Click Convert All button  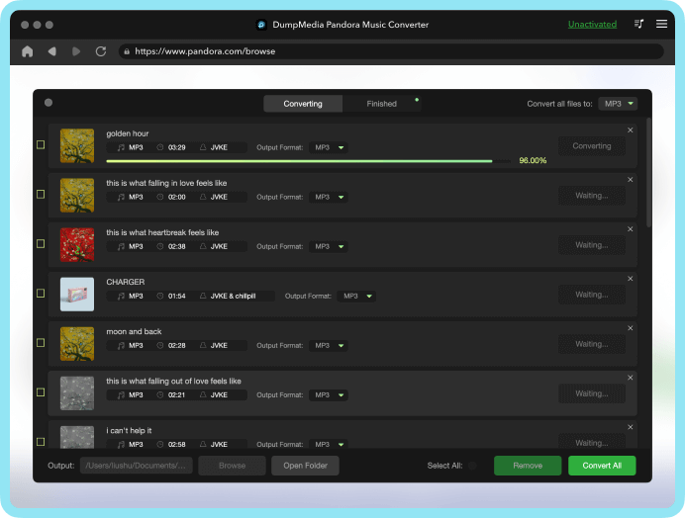[x=602, y=466]
